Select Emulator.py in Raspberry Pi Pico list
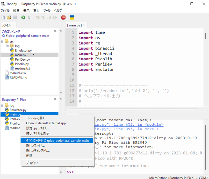Viewport: 209px width, 179px height. [x=18, y=110]
